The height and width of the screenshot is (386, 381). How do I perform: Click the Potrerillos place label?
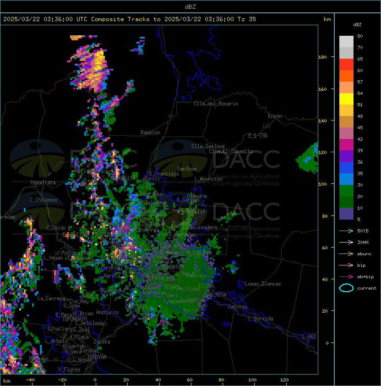[76, 253]
